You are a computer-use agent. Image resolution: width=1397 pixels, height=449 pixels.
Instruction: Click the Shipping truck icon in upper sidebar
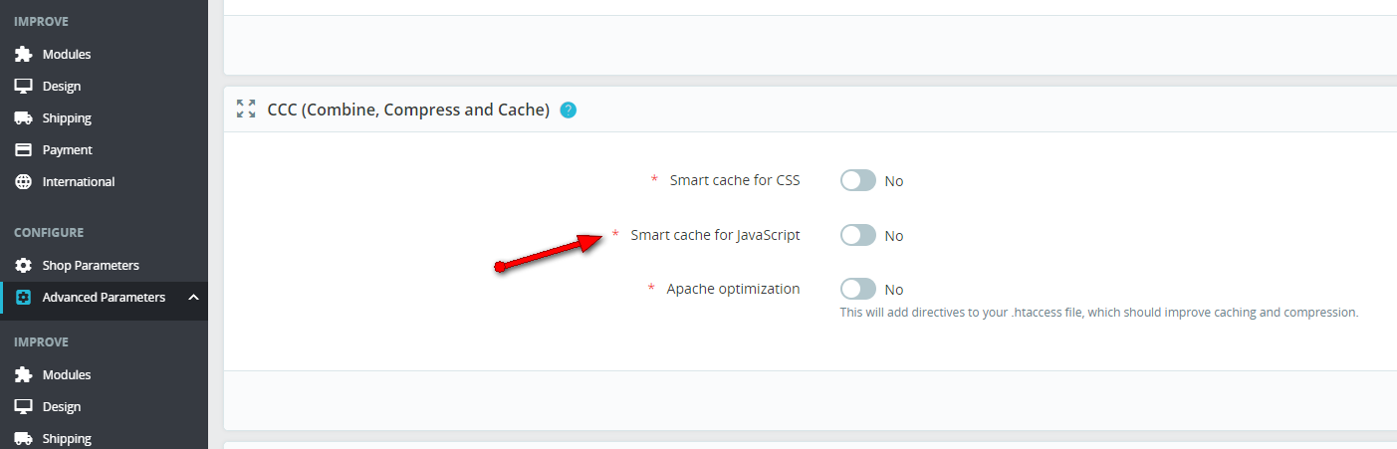coord(24,117)
